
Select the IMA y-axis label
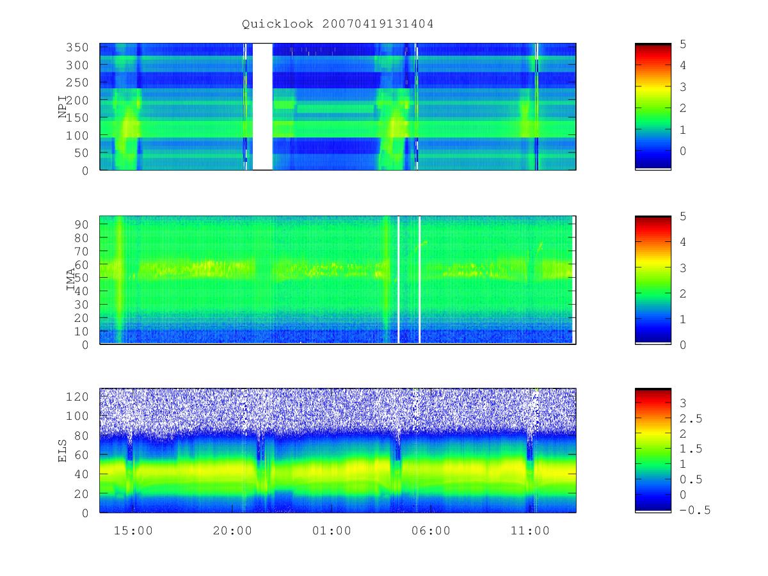[x=71, y=280]
